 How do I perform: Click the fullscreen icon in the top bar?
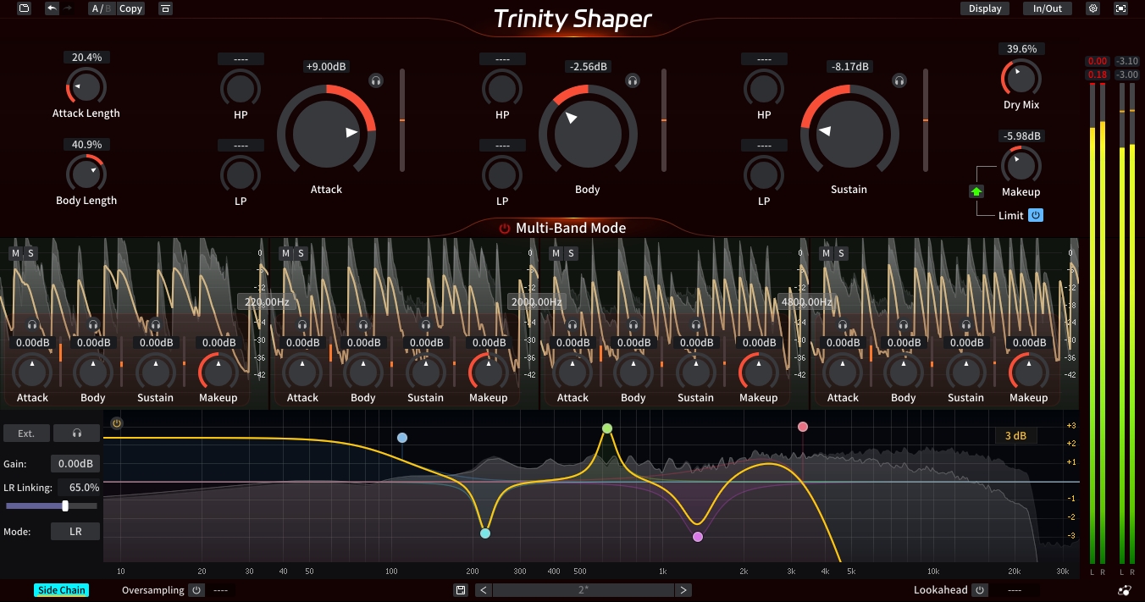tap(1121, 8)
